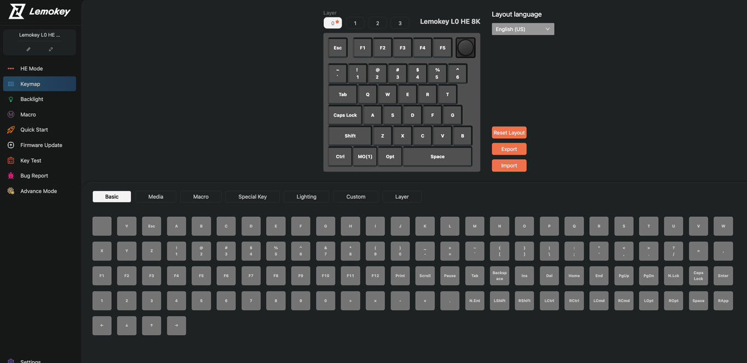Click the Reset Layout button

click(x=509, y=132)
